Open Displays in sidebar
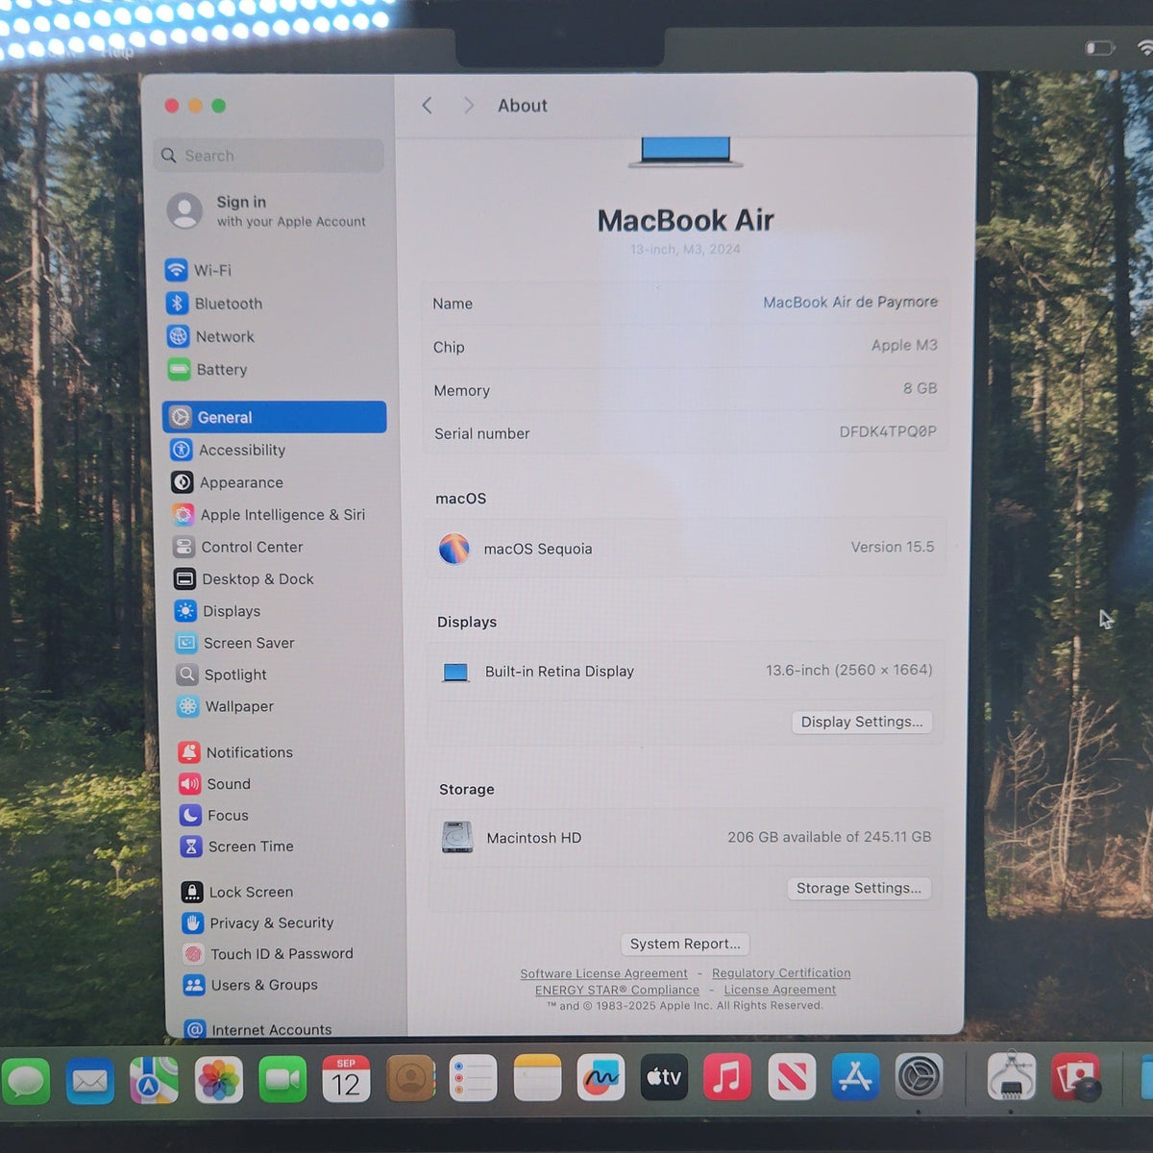 [x=217, y=611]
